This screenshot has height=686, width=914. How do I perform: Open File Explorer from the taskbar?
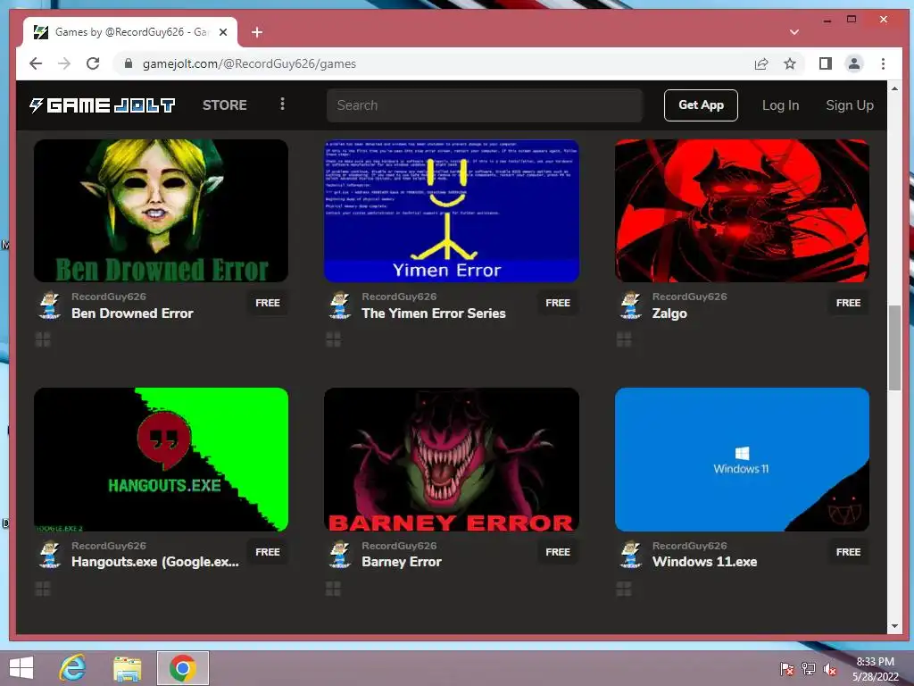point(127,668)
